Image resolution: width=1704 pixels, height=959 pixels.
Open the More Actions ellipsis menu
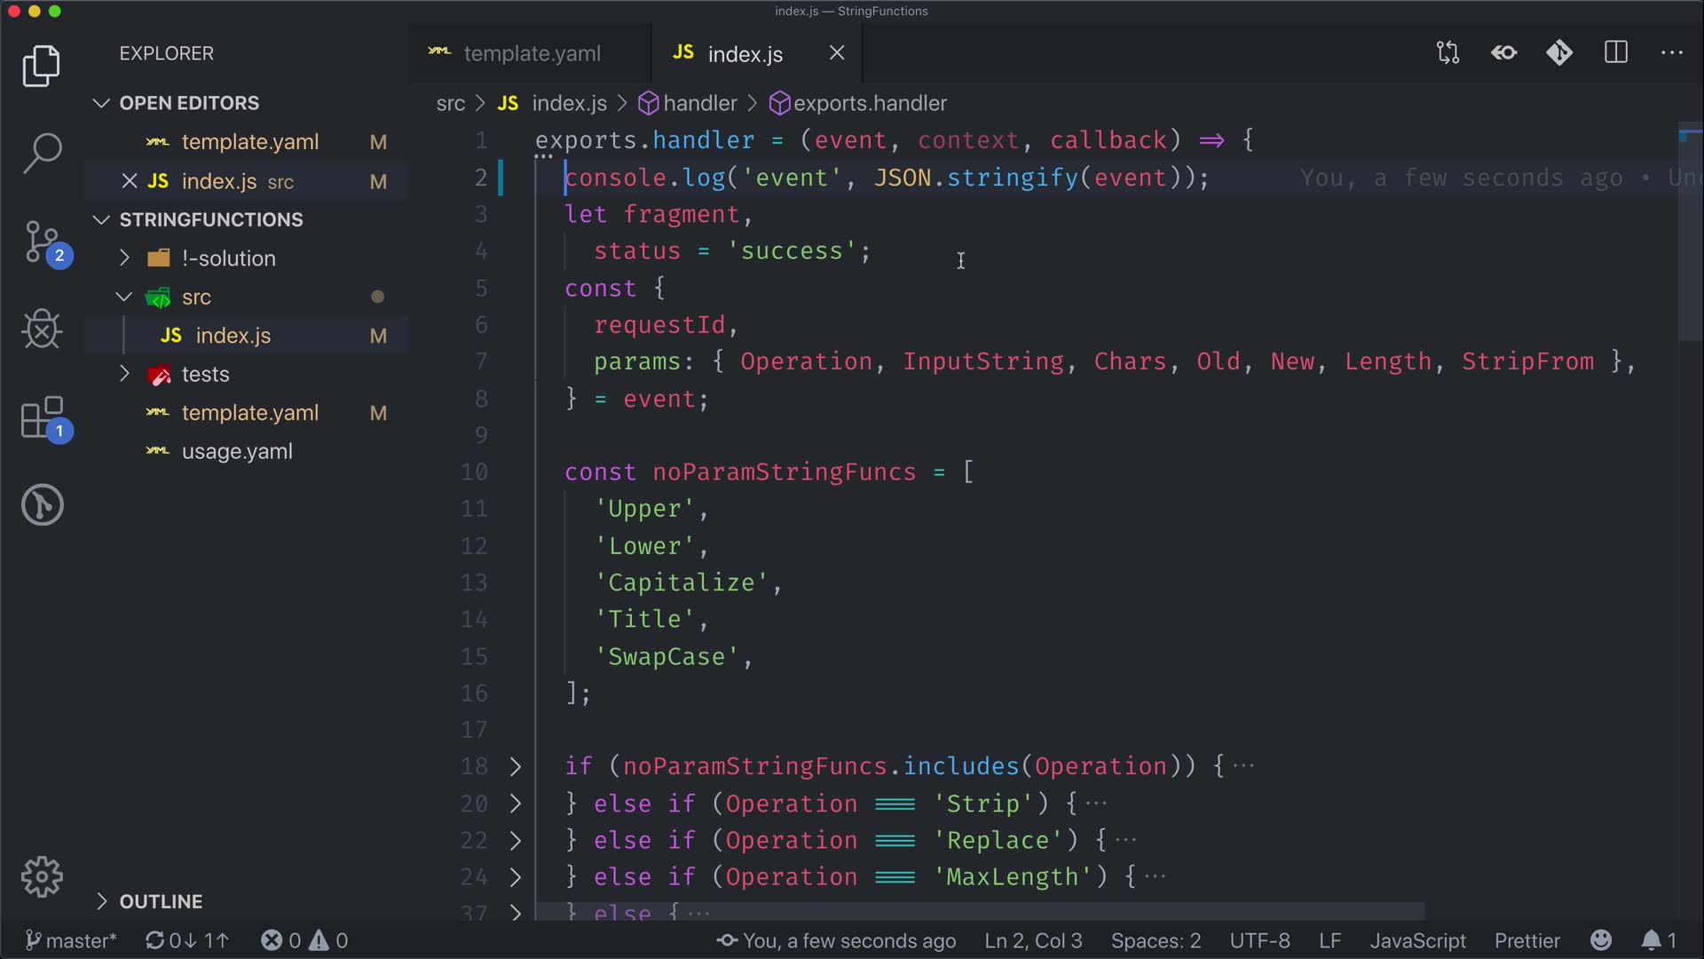pos(1672,53)
